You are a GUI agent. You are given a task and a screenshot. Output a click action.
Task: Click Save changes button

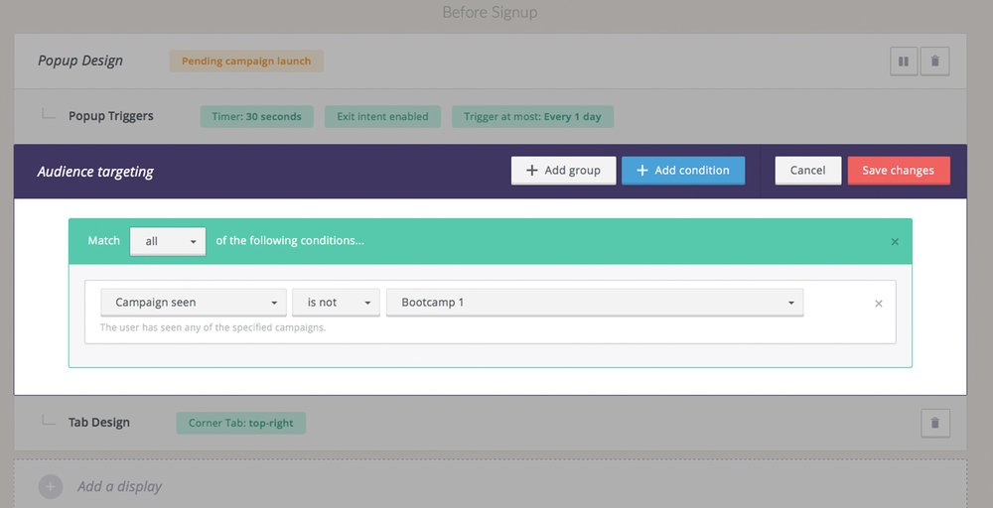click(x=899, y=171)
